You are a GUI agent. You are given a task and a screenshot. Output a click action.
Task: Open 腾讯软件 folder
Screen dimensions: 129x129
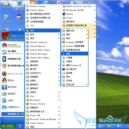[79, 22]
